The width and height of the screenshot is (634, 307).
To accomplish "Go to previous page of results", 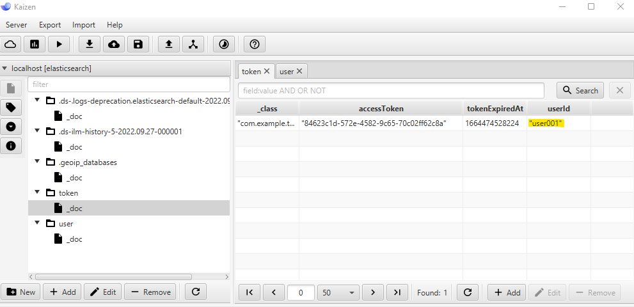I will coord(274,292).
